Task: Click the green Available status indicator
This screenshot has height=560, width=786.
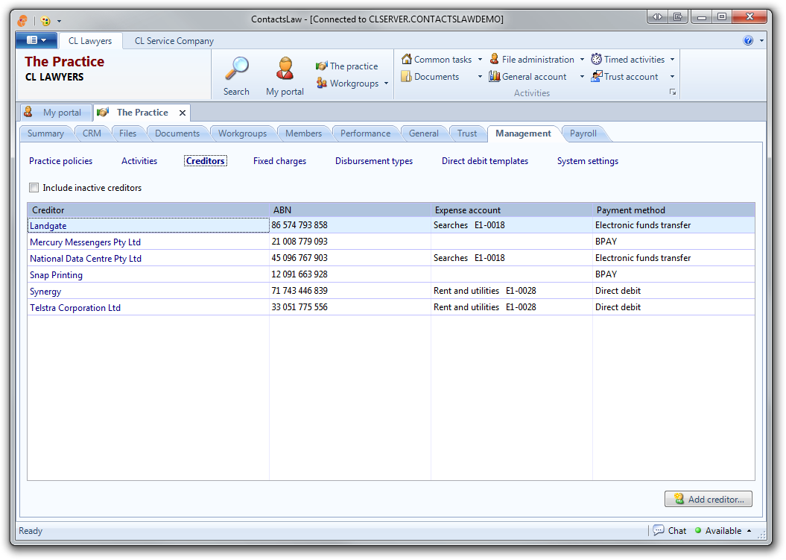Action: pos(698,530)
